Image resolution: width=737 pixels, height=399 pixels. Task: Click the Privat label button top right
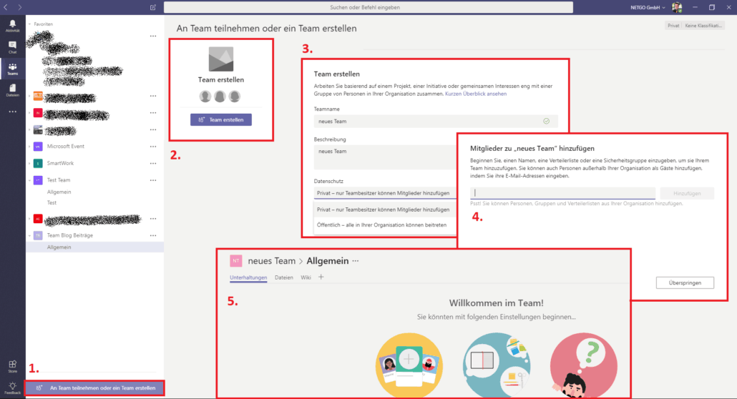(x=673, y=25)
